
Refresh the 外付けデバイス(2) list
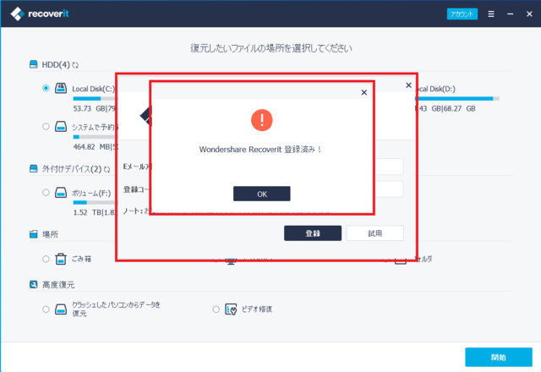pyautogui.click(x=107, y=169)
